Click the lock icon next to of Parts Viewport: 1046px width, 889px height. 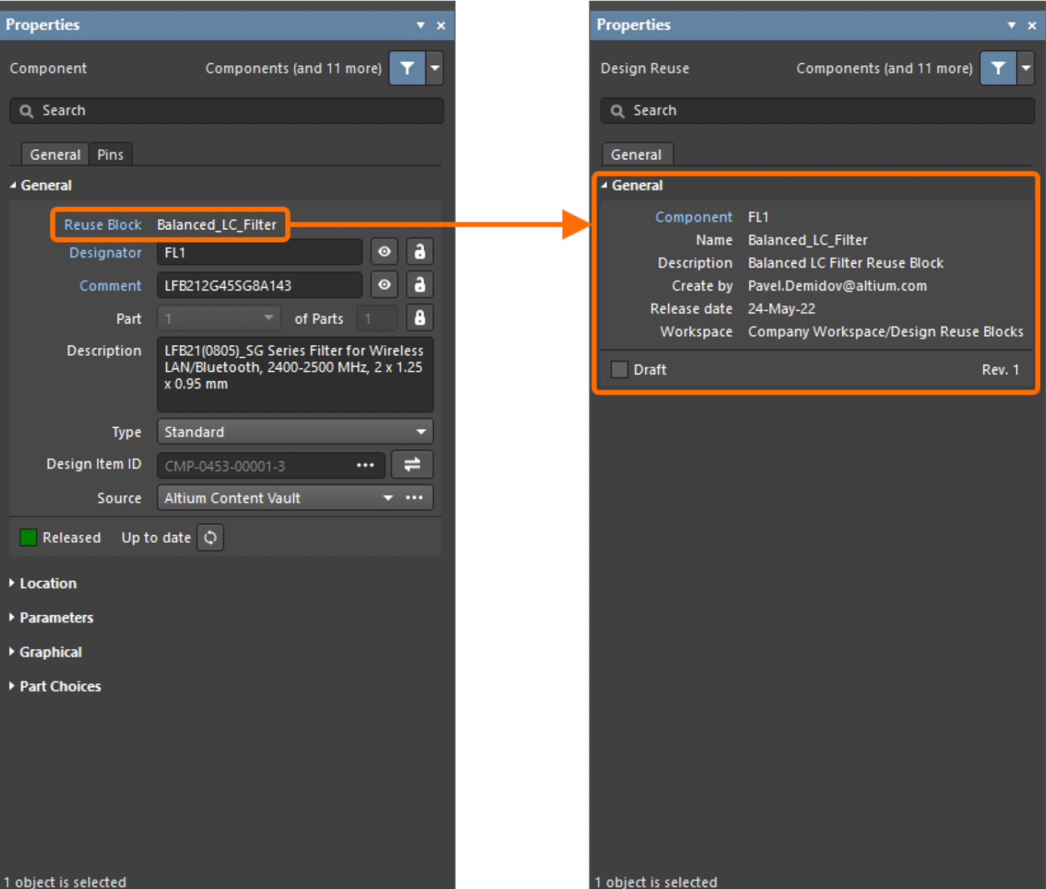(x=419, y=318)
